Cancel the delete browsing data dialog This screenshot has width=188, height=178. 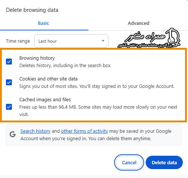tap(129, 162)
